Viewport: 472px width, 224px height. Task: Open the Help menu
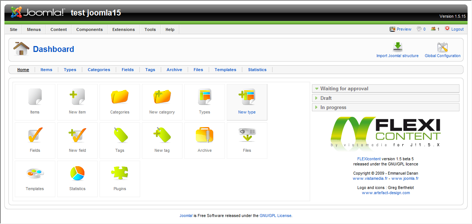pyautogui.click(x=170, y=29)
